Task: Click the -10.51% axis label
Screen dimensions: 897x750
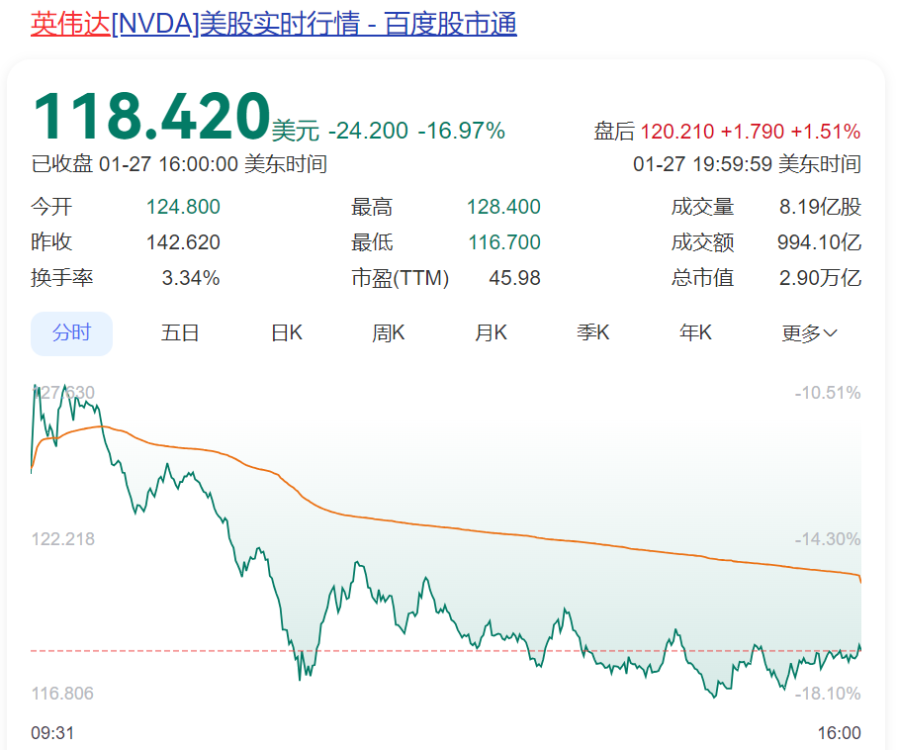Action: 828,393
